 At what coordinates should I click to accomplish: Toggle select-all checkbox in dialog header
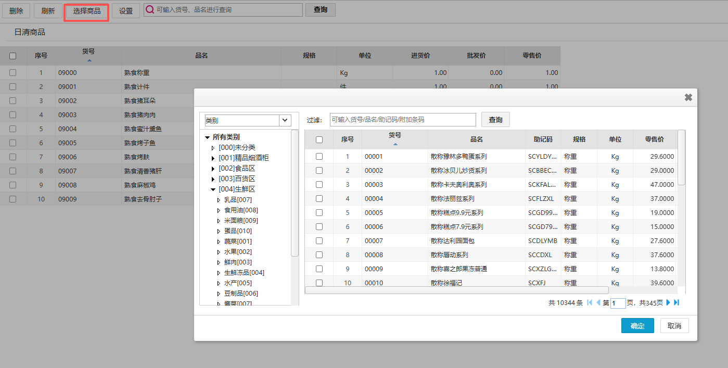320,139
